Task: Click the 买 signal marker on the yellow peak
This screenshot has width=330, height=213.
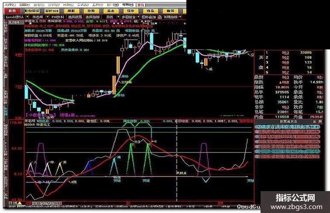Action: 65,162
